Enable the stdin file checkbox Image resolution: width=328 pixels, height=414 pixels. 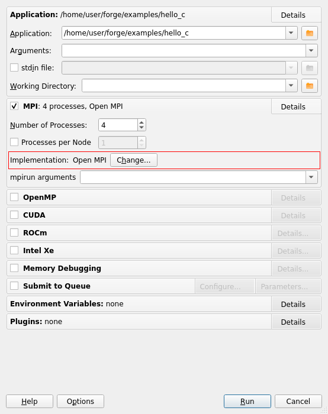point(14,67)
